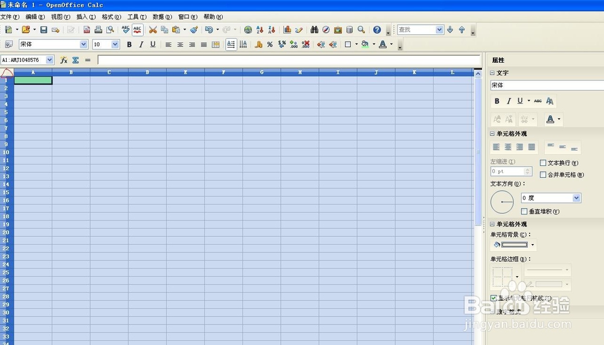The image size is (604, 345).
Task: Toggle Italic in the formatting toolbar
Action: [x=141, y=44]
